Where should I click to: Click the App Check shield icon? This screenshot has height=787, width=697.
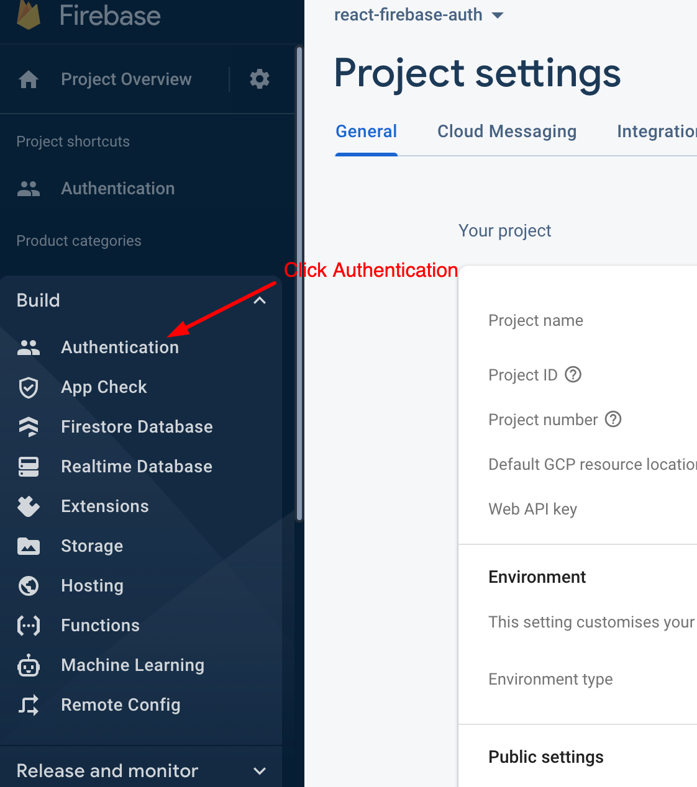[x=29, y=387]
